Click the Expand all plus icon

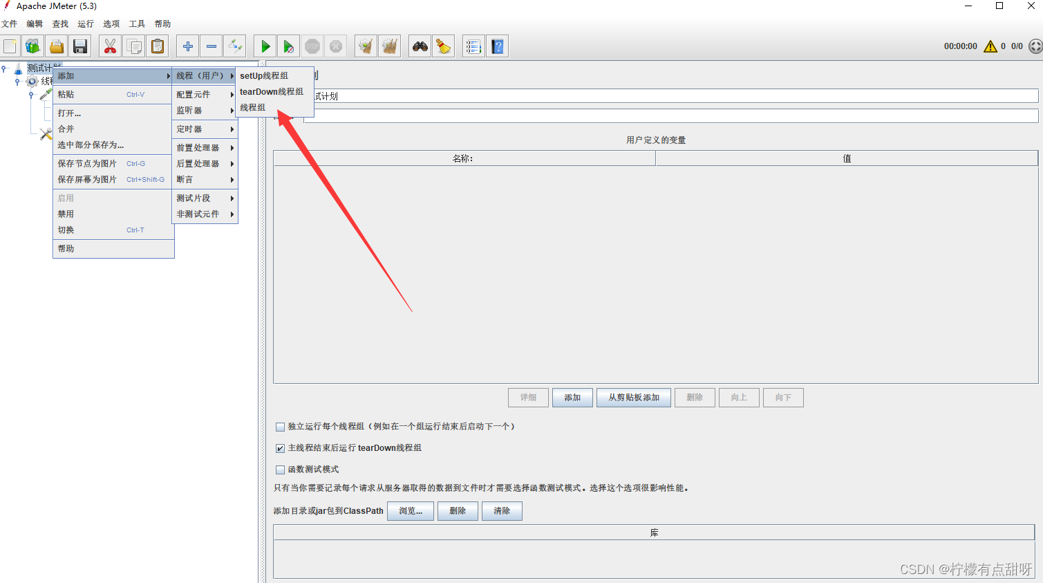187,46
